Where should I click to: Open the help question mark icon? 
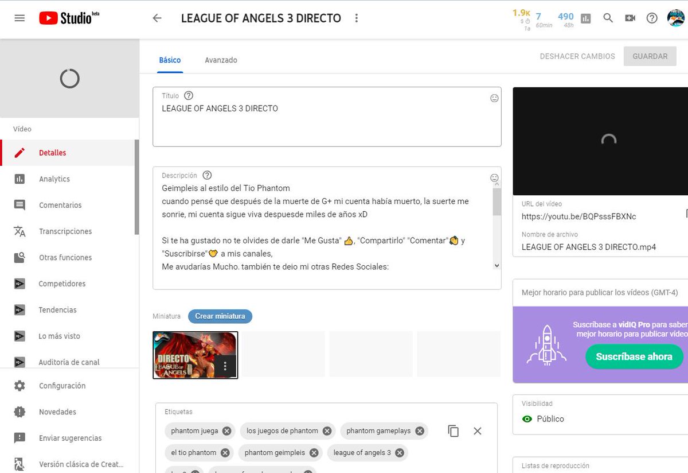[652, 18]
